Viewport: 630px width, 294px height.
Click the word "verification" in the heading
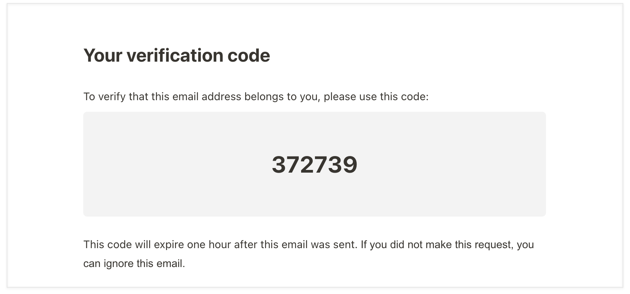(175, 55)
